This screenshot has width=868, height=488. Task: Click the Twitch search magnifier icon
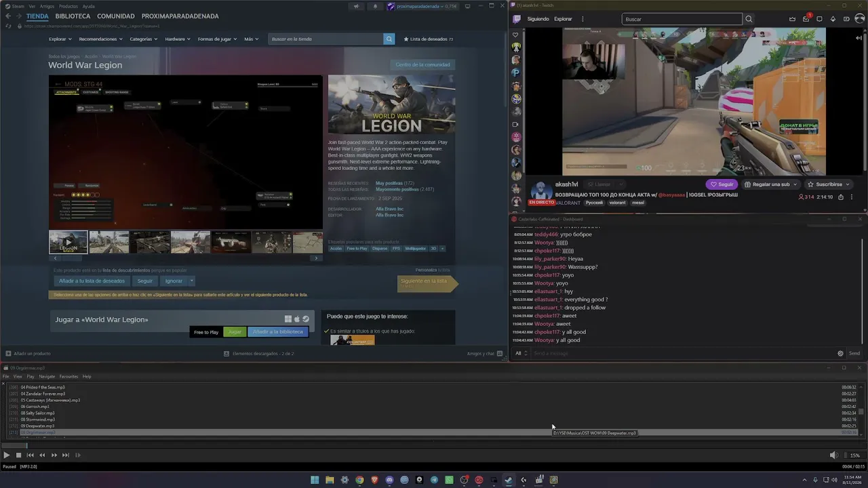[749, 19]
